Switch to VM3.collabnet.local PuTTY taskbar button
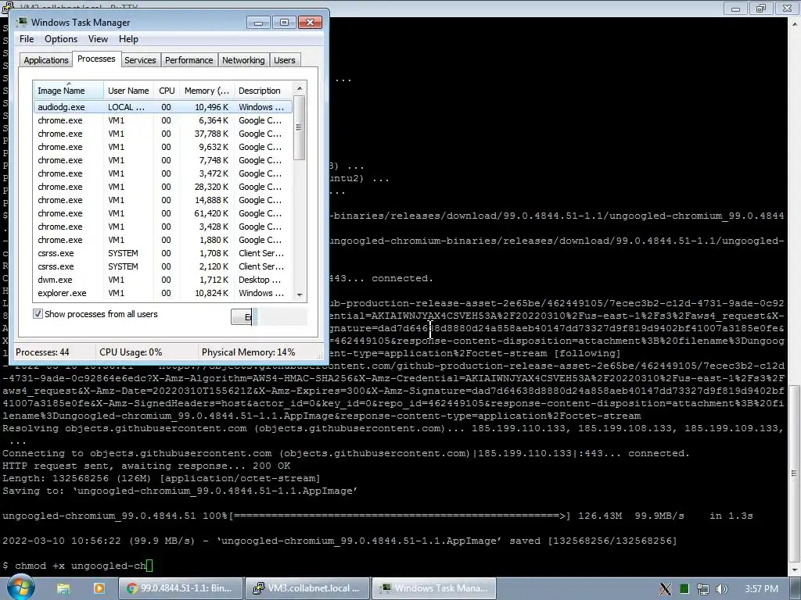 (307, 588)
